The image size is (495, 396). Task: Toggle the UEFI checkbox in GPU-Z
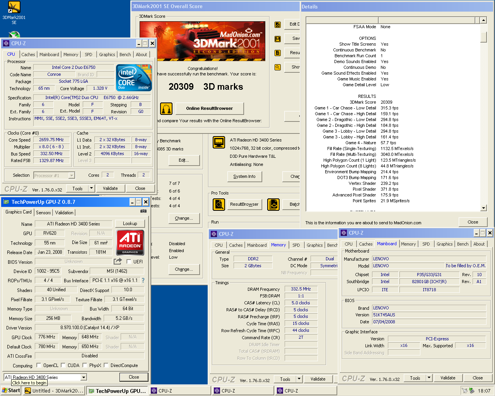click(x=129, y=262)
